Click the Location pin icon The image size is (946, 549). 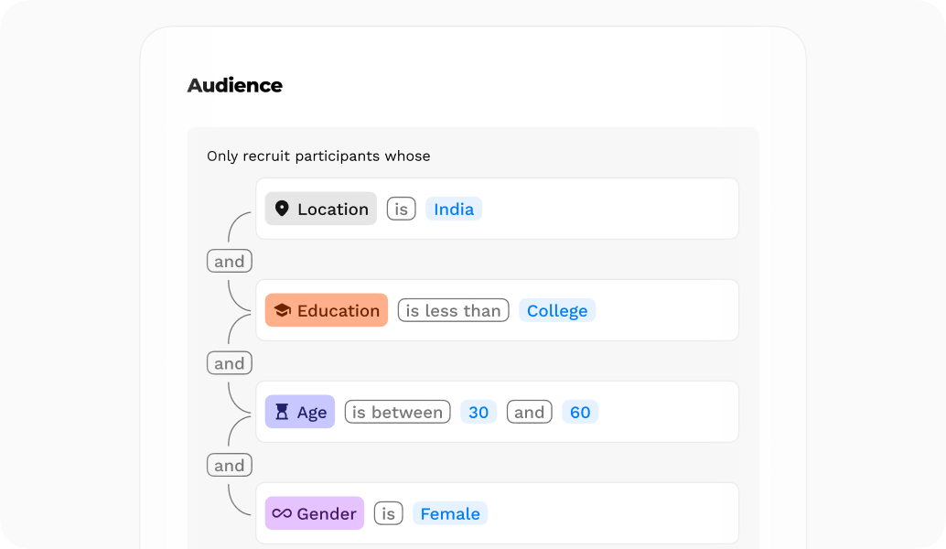(282, 209)
